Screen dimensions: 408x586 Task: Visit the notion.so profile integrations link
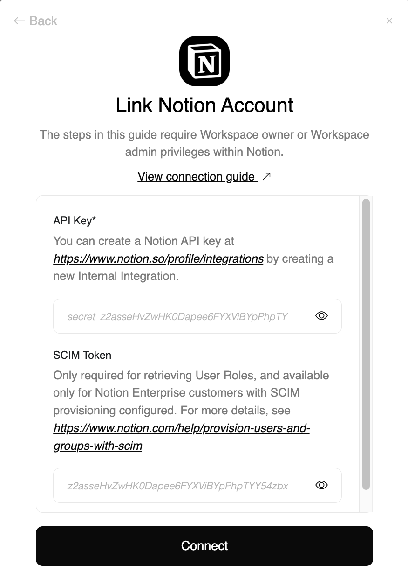tap(158, 258)
